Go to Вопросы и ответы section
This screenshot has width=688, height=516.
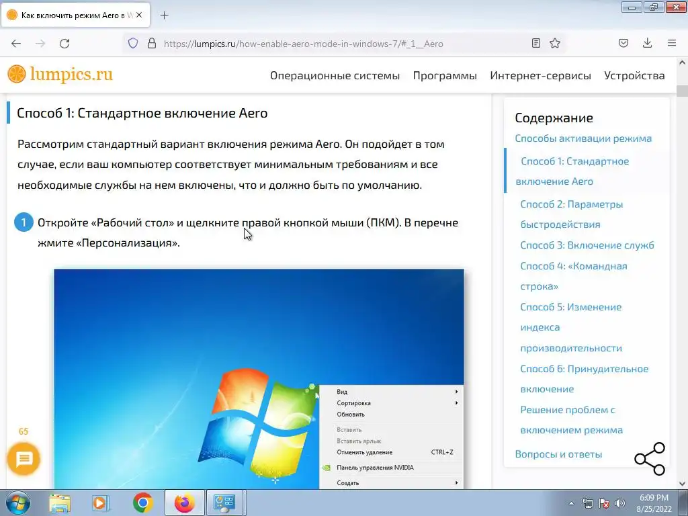click(558, 454)
